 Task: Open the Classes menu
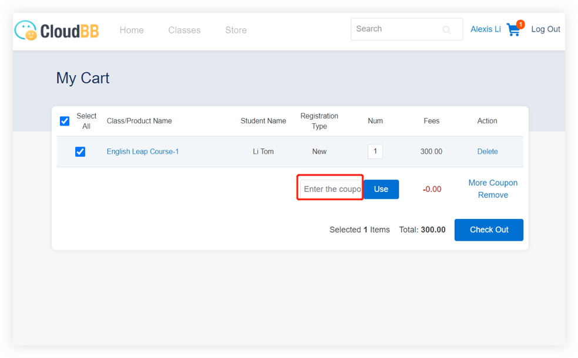click(x=184, y=30)
